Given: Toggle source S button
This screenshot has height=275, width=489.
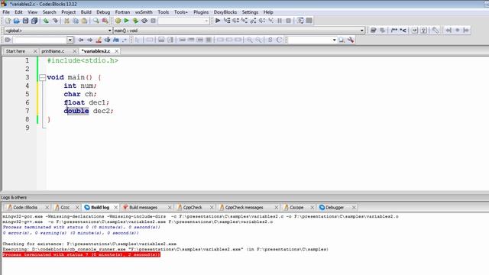Looking at the screenshot, I should [x=270, y=40].
